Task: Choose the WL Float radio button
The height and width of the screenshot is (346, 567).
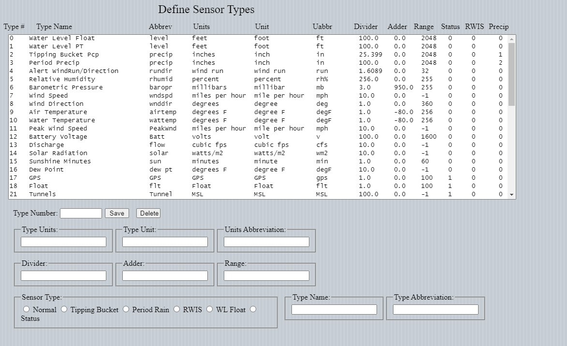Action: click(x=210, y=309)
